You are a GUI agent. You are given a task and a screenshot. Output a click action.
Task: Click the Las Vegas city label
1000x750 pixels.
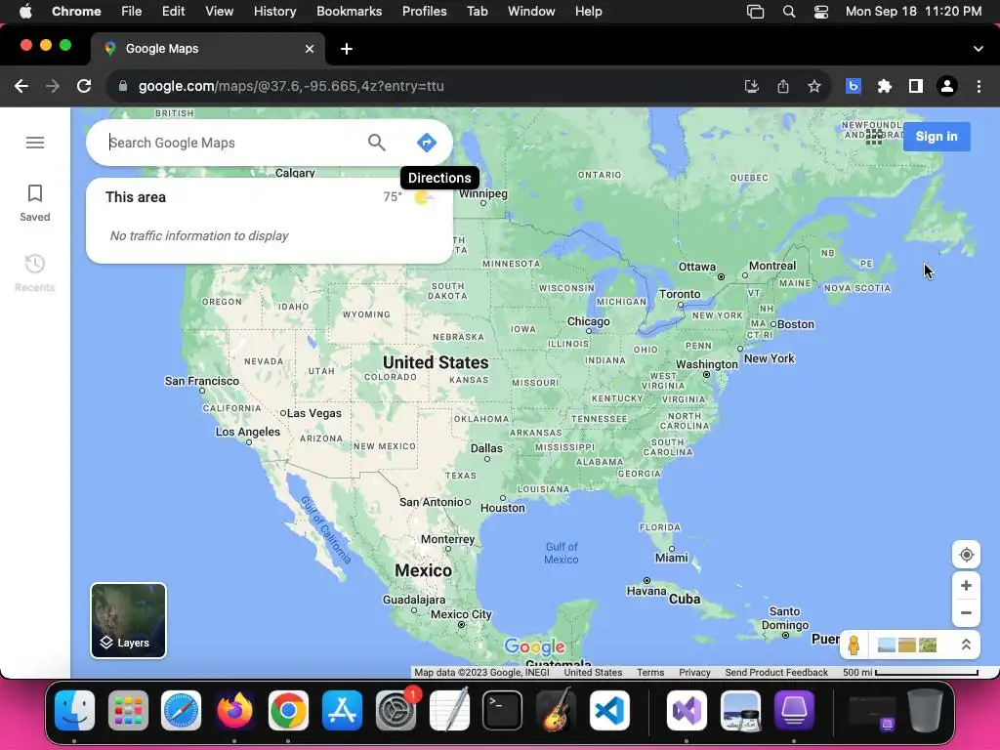tap(313, 413)
